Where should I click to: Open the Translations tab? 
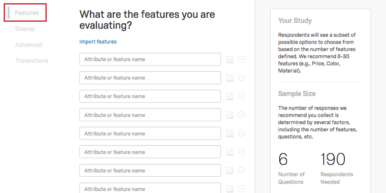(31, 60)
